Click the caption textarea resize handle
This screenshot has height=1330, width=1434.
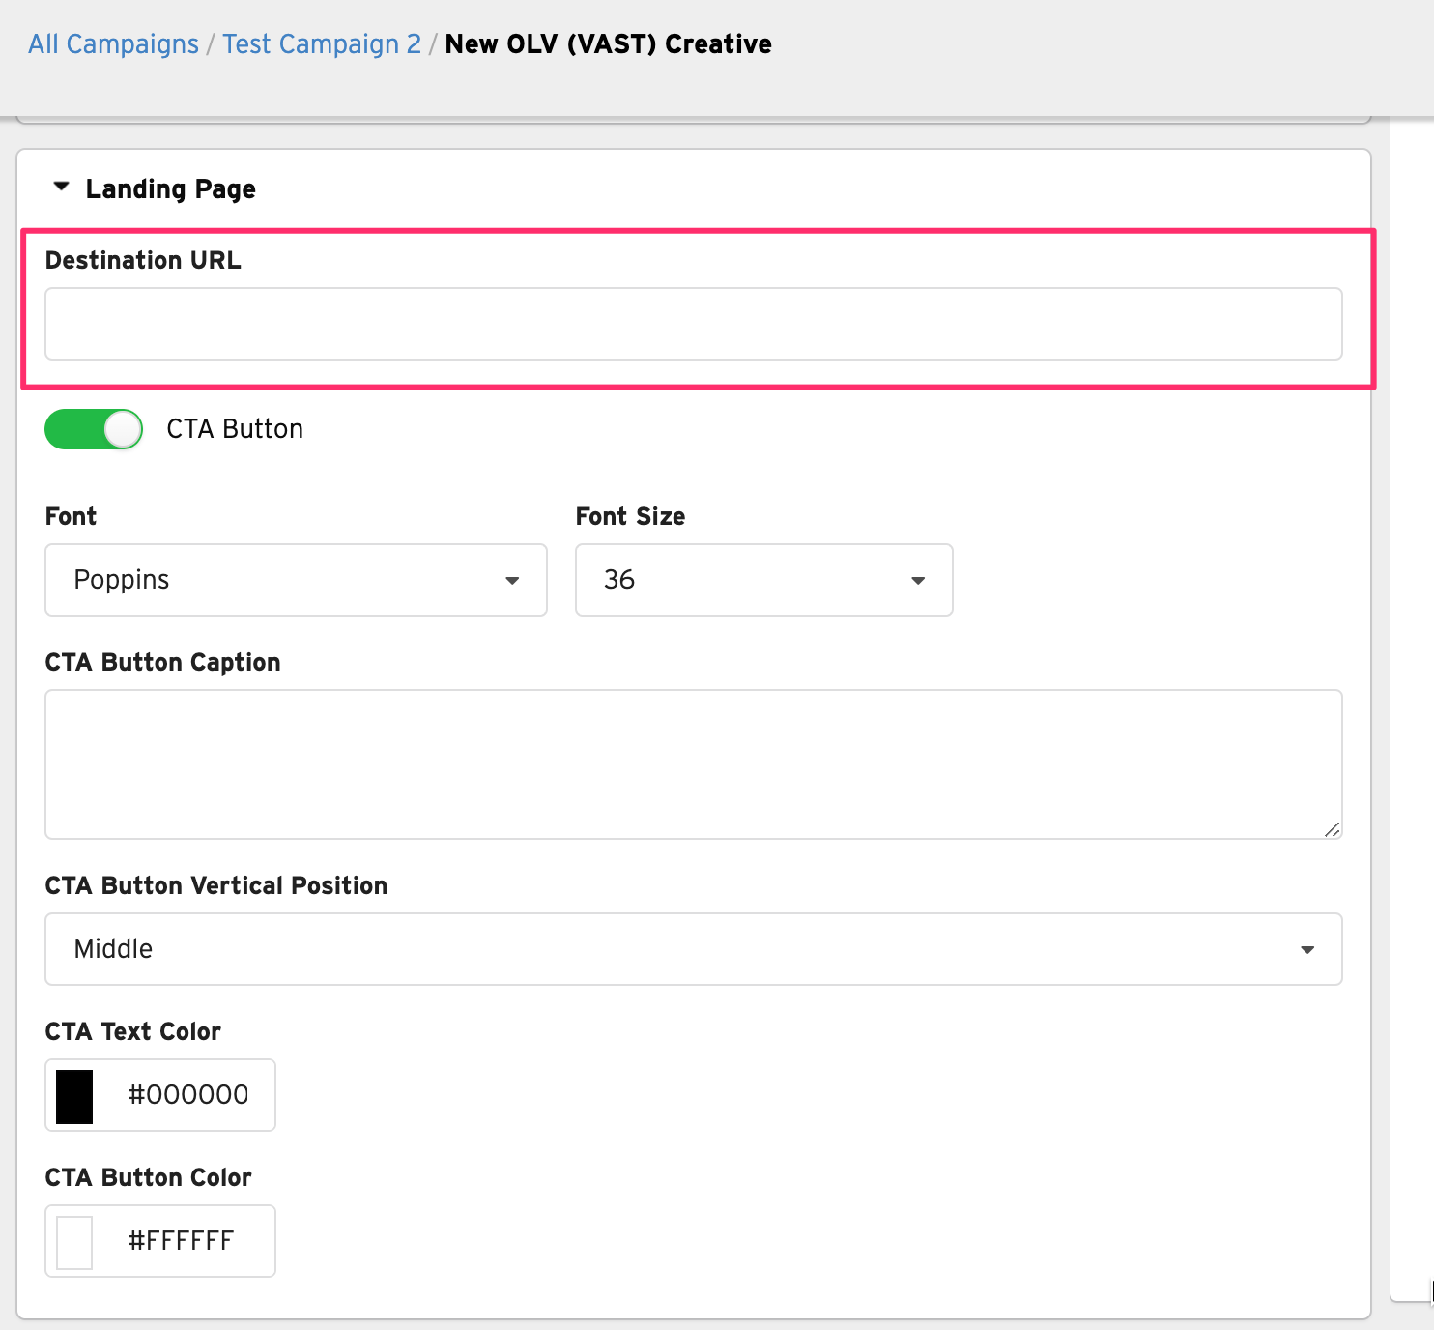pos(1332,829)
